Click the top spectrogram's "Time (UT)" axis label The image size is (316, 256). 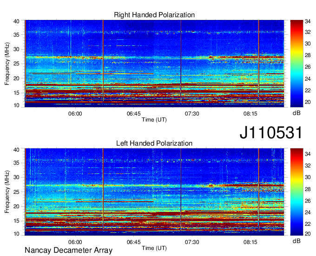pyautogui.click(x=154, y=120)
